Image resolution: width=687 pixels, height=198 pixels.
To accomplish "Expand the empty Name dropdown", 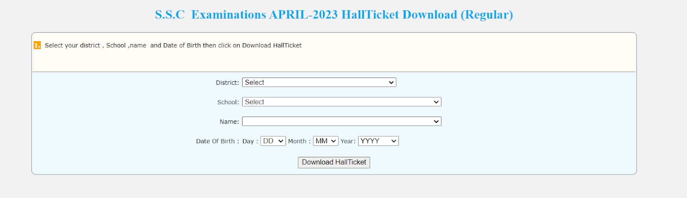I will 342,122.
